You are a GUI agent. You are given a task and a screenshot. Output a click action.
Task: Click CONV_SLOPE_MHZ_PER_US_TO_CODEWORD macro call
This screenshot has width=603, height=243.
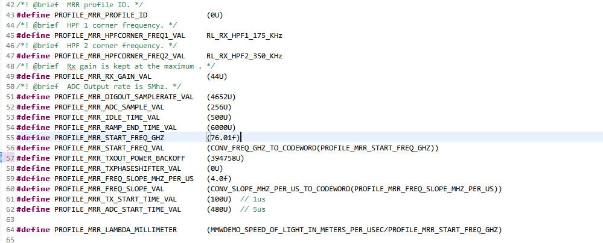pyautogui.click(x=354, y=189)
